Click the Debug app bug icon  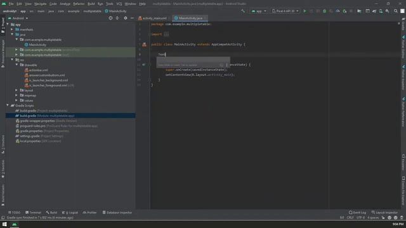click(324, 11)
